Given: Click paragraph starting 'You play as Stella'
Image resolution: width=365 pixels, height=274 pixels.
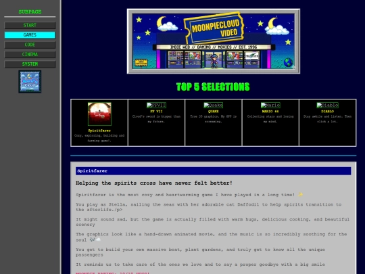Looking at the screenshot, I should [209, 207].
